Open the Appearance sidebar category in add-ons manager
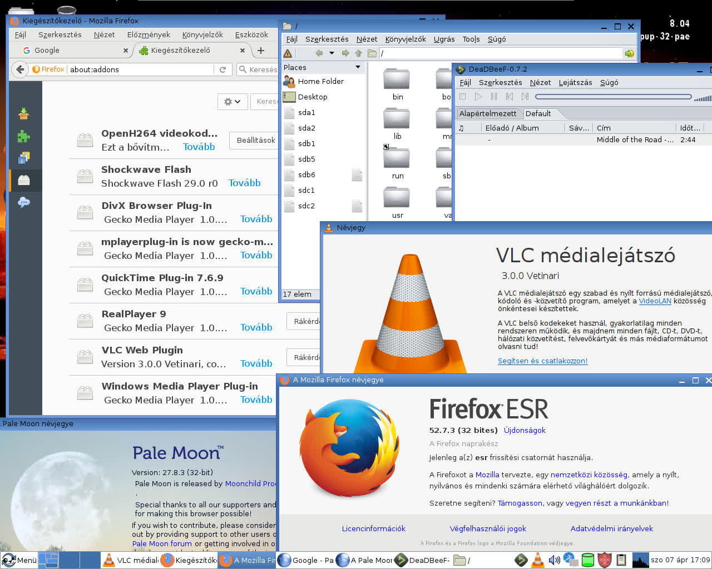The image size is (712, 569). [23, 158]
